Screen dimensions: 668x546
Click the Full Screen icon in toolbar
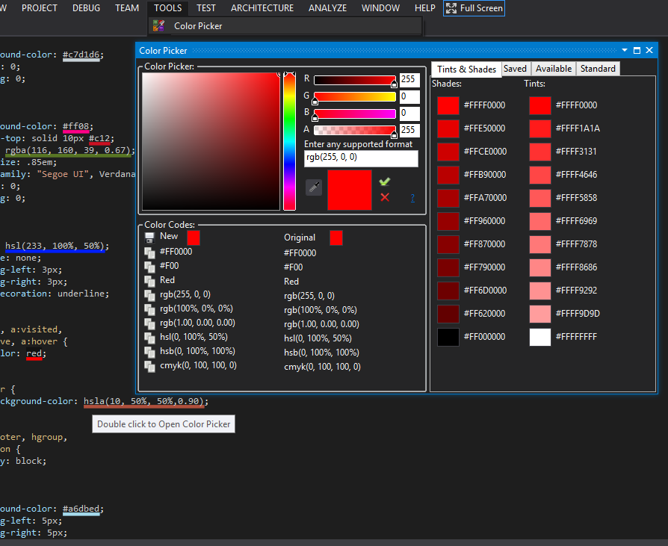point(450,8)
